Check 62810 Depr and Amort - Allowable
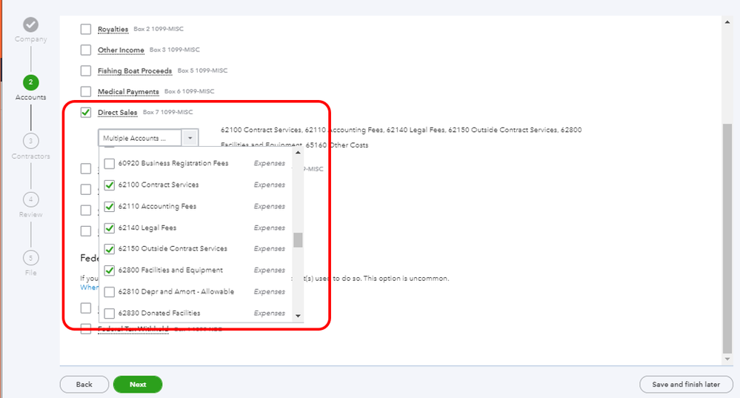The image size is (740, 398). coord(110,292)
